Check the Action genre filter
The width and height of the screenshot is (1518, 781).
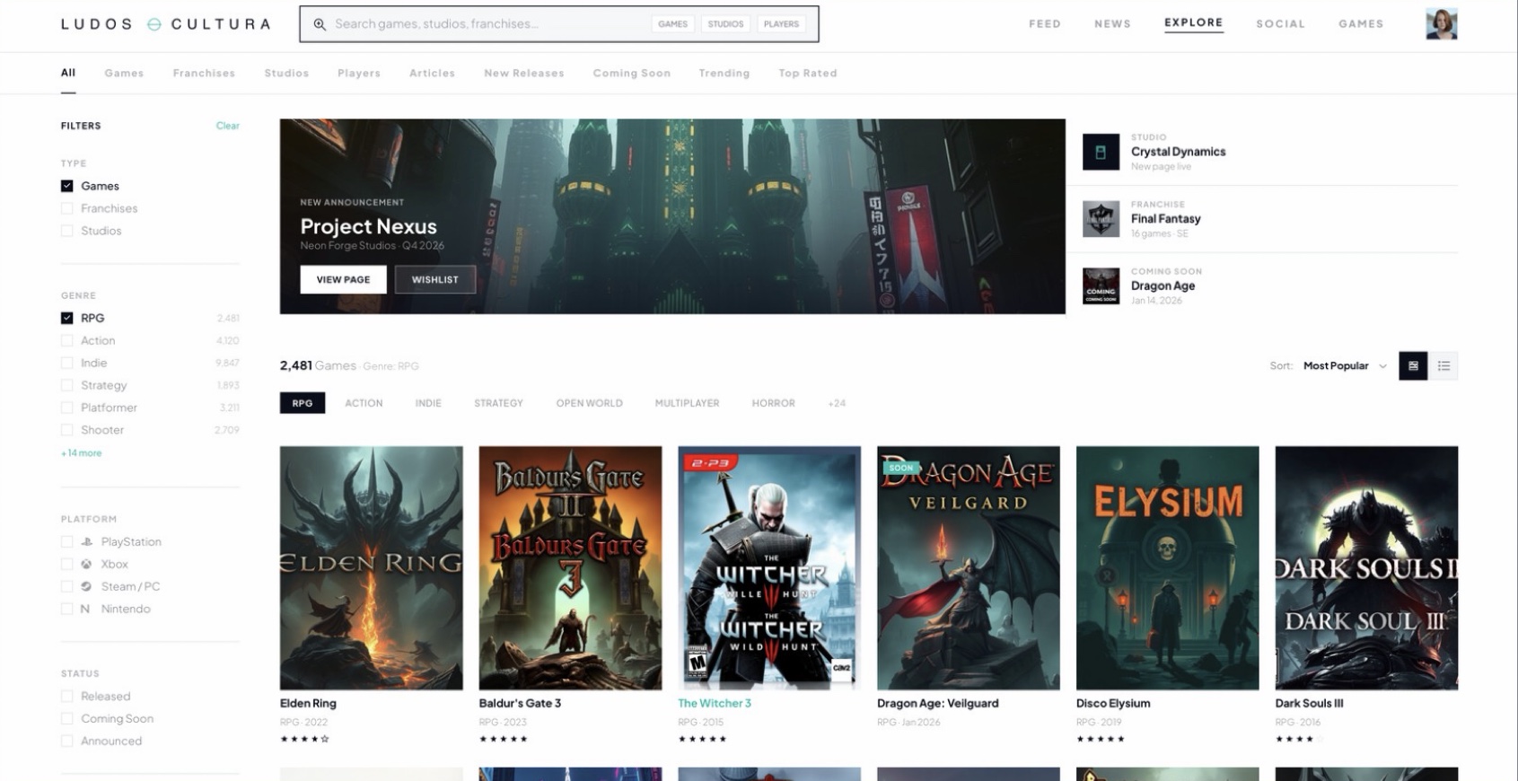tap(67, 340)
